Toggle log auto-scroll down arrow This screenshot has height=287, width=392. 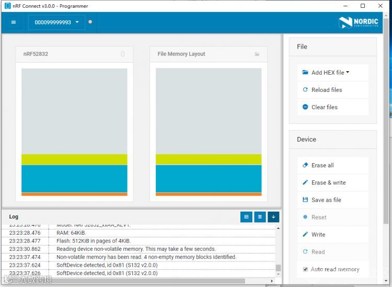point(273,217)
